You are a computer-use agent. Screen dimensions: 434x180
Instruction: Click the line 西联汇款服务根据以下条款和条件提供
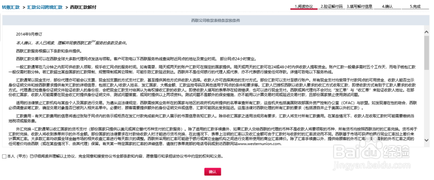49,51
